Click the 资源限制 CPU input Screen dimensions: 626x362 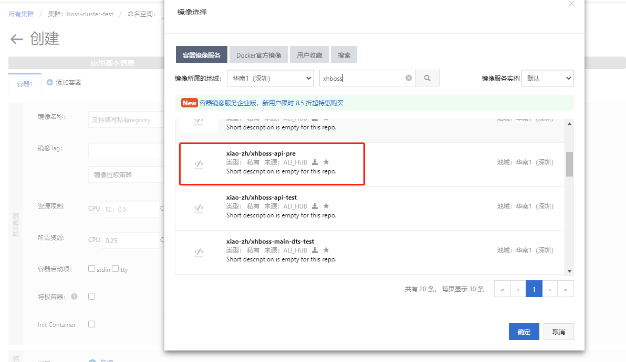click(x=131, y=209)
